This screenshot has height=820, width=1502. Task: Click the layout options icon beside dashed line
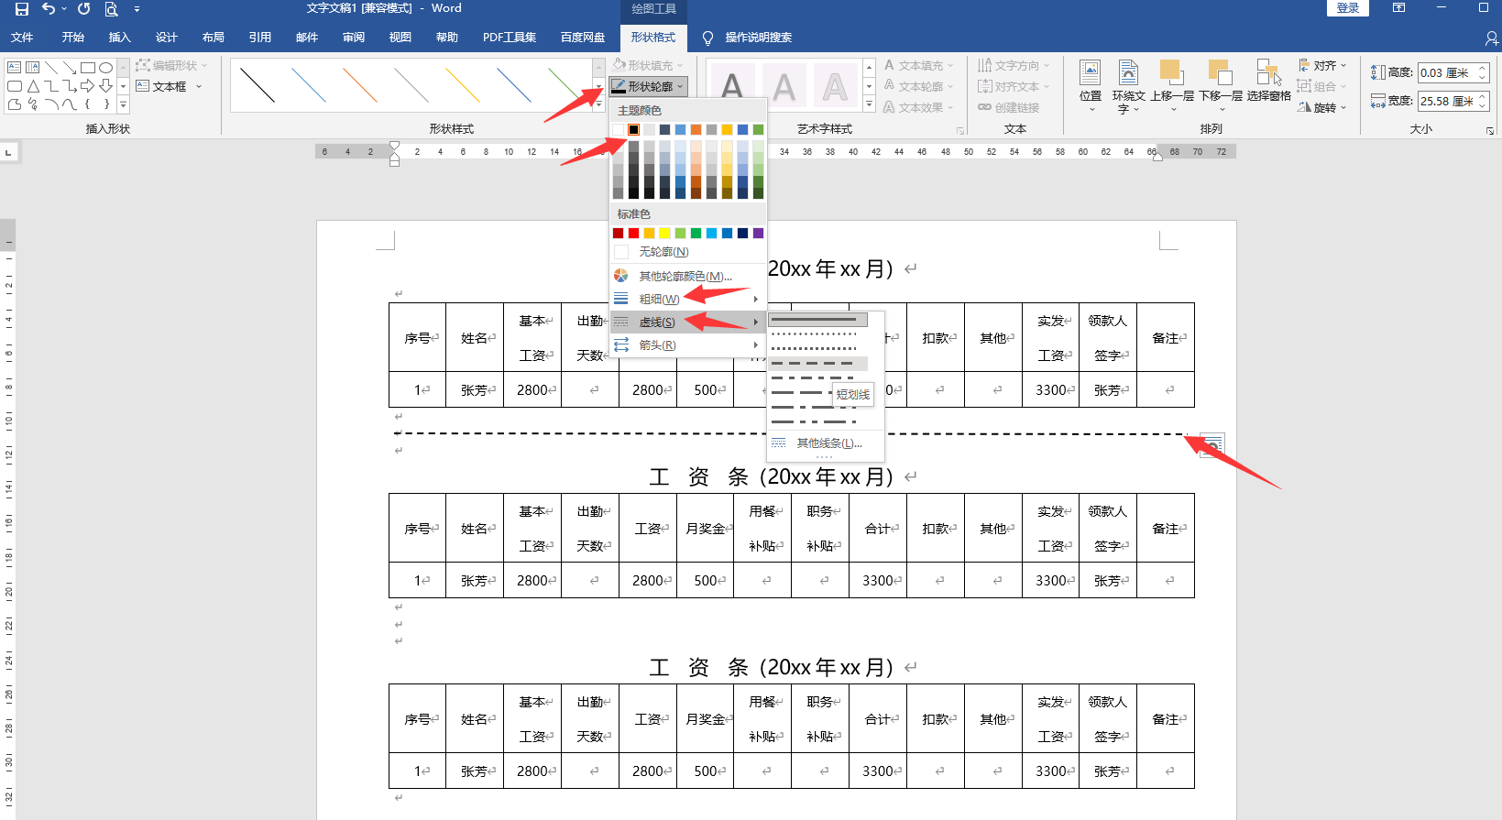[x=1211, y=445]
